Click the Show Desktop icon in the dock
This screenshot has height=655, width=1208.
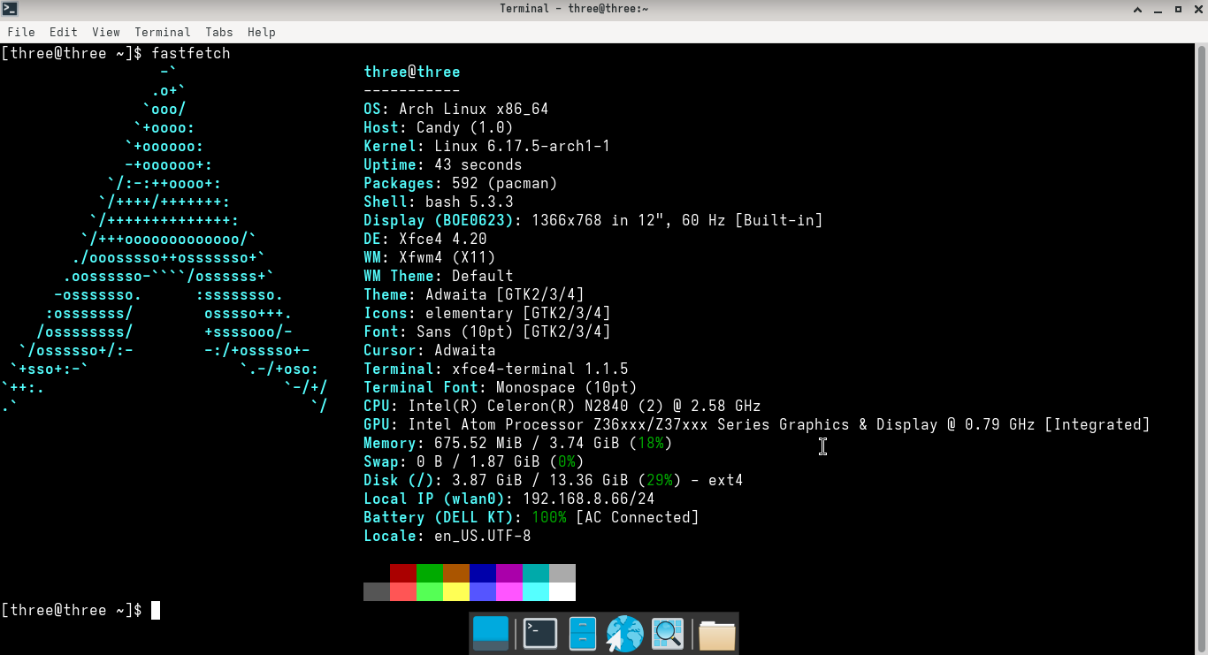click(491, 633)
